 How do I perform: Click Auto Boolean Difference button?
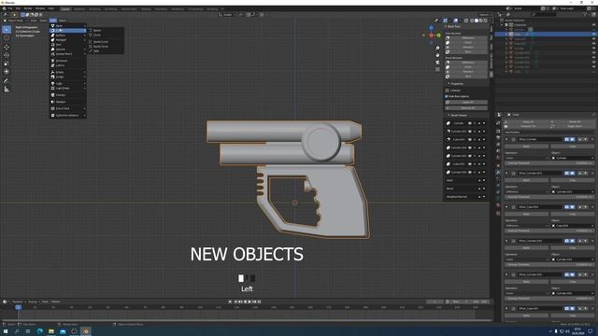click(467, 38)
